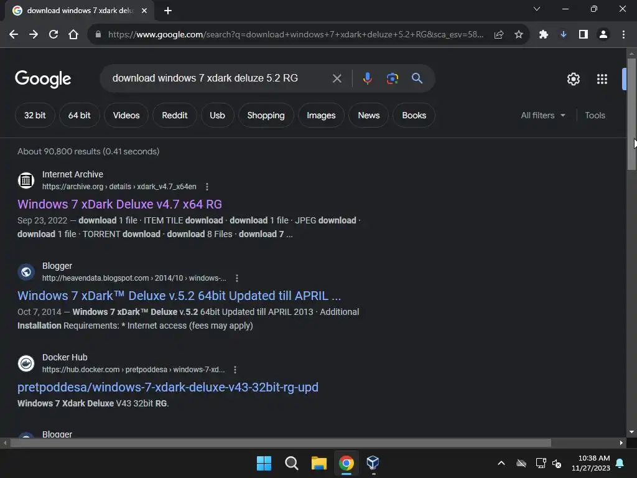Click the archive.org URL breadcrumb
The image size is (637, 478).
[119, 187]
